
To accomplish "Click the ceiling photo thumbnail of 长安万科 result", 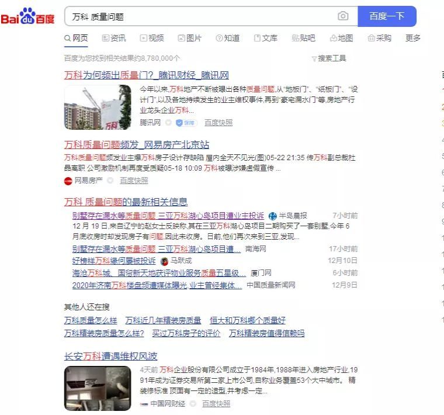I will tap(98, 388).
